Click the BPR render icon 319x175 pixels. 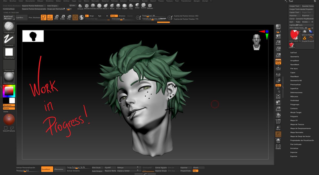[x=278, y=27]
